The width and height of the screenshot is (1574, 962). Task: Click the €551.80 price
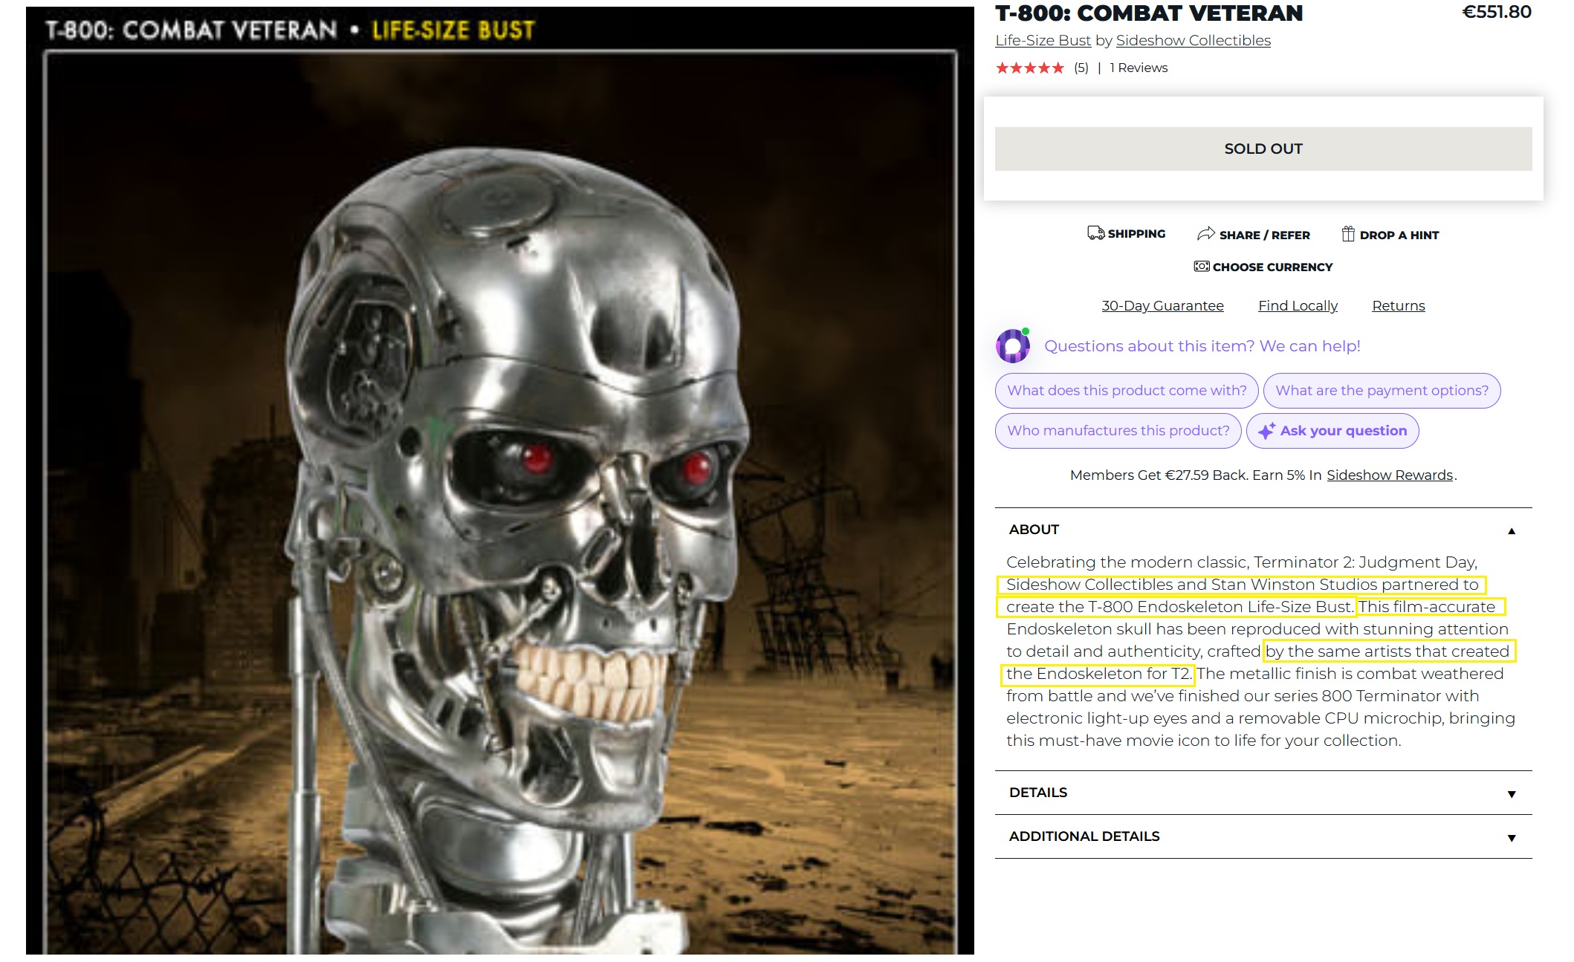click(x=1496, y=13)
